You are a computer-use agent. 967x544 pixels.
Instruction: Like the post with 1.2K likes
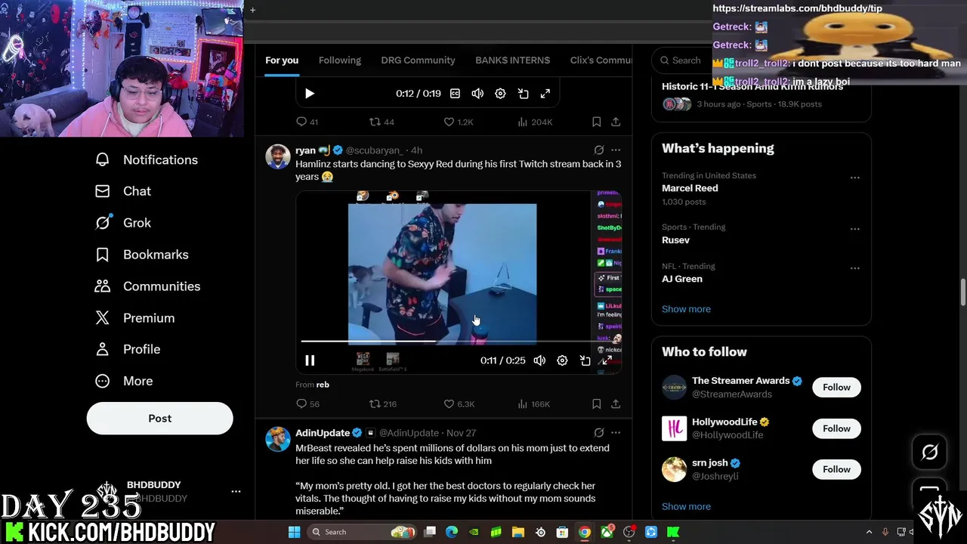coord(458,122)
